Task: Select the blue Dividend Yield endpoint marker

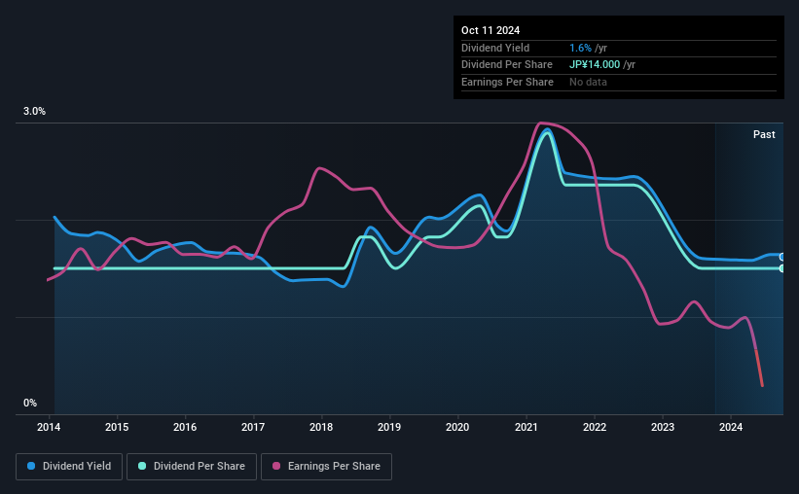Action: click(x=782, y=257)
